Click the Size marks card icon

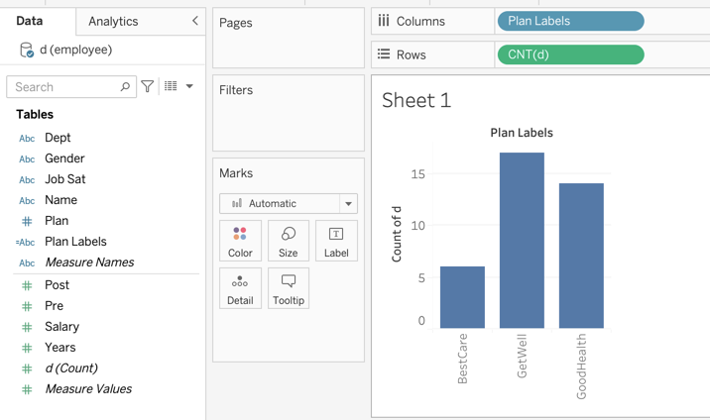[289, 241]
